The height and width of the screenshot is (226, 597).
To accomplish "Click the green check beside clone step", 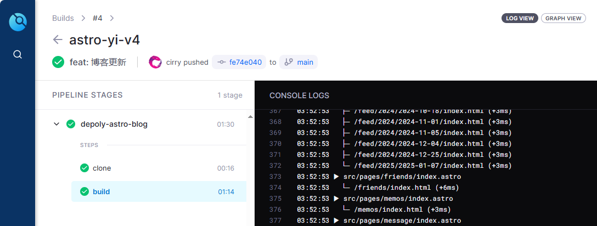I will pos(84,168).
